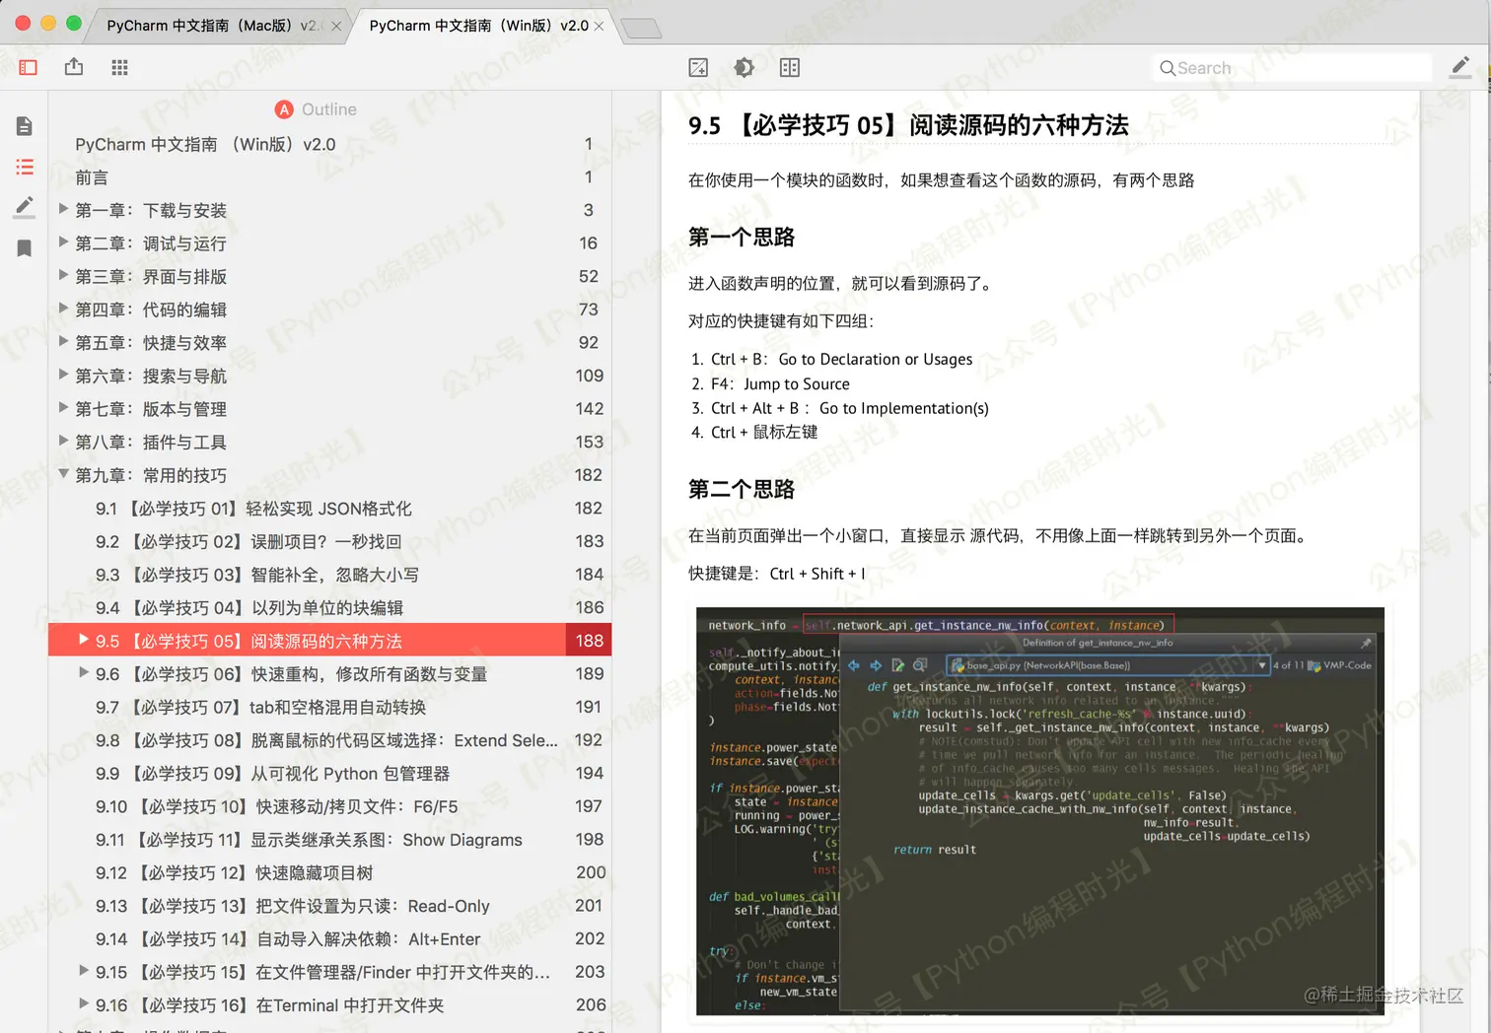Show page view in left sidebar
Screen dimensions: 1491x1033
click(25, 126)
